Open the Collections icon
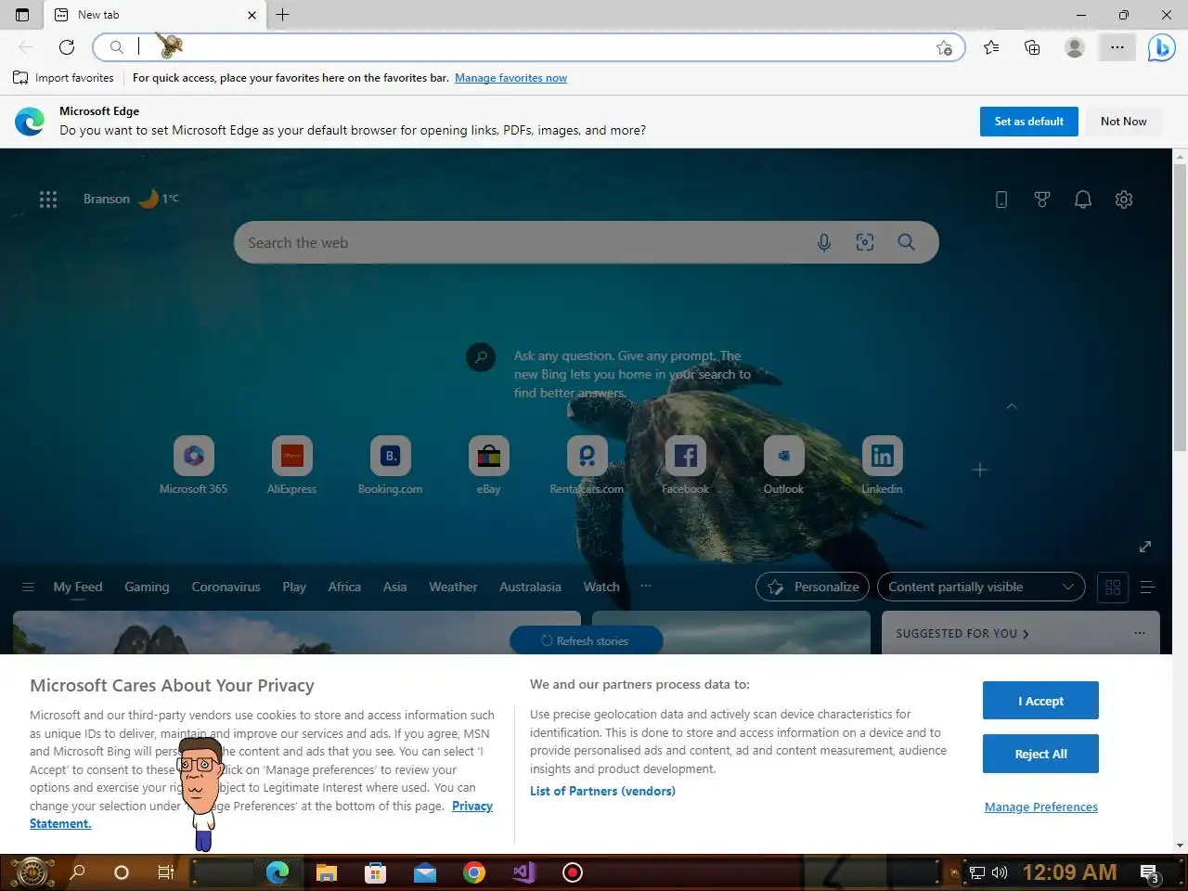1188x891 pixels. [x=1032, y=47]
